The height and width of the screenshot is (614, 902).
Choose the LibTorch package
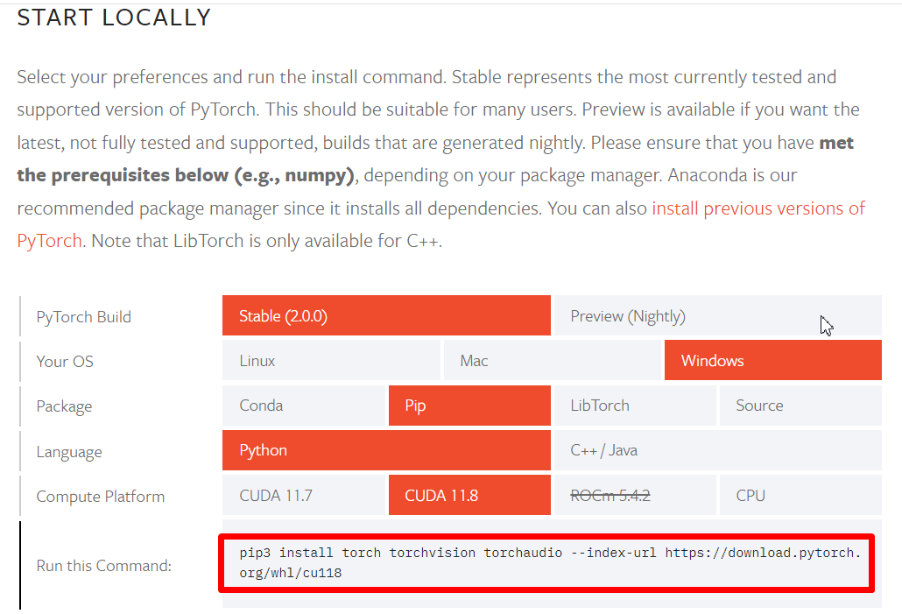(x=635, y=406)
